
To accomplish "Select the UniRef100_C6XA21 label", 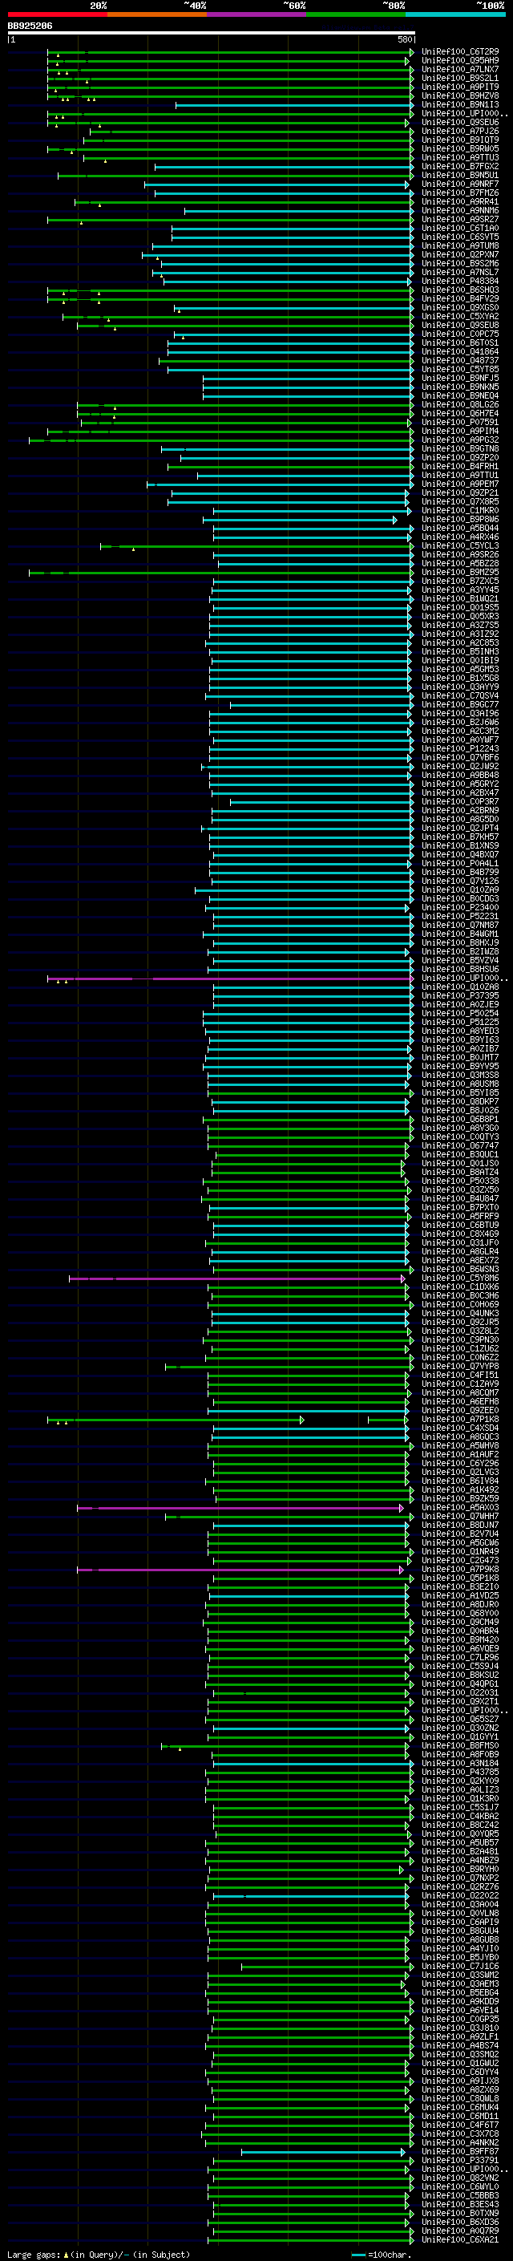I will tap(460, 2240).
